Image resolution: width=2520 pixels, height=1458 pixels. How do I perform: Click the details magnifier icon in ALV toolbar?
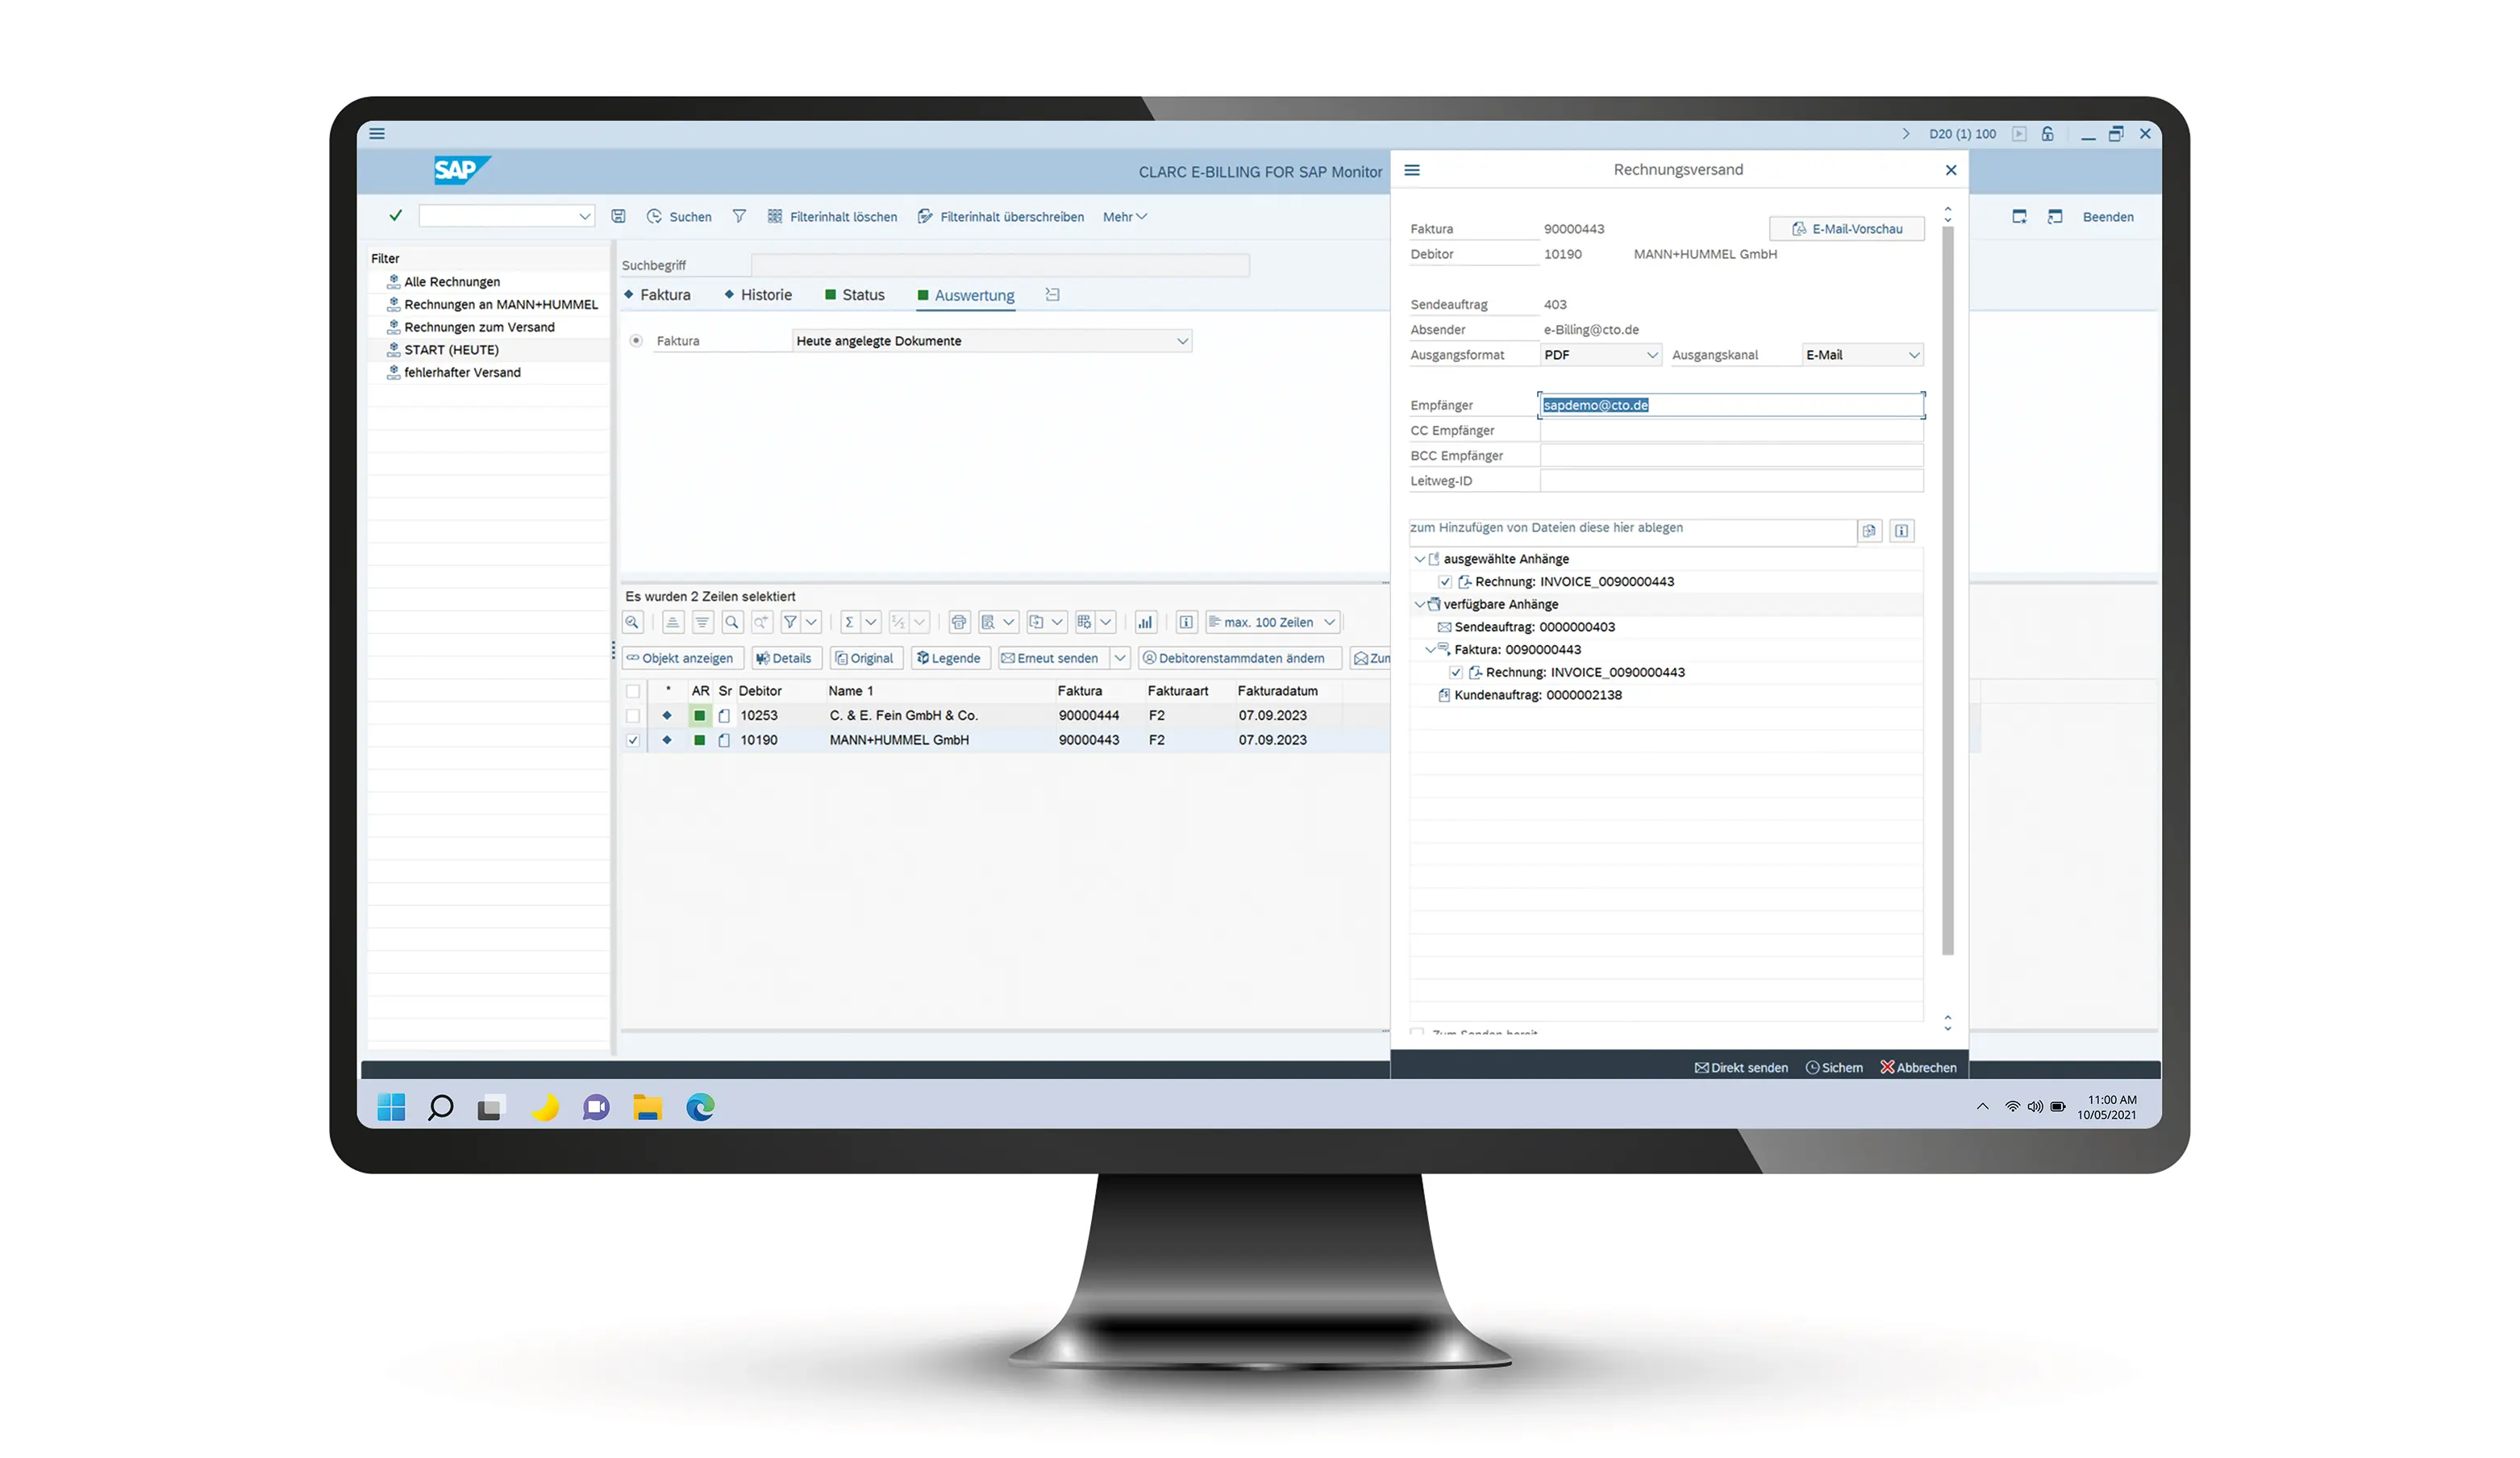[632, 622]
